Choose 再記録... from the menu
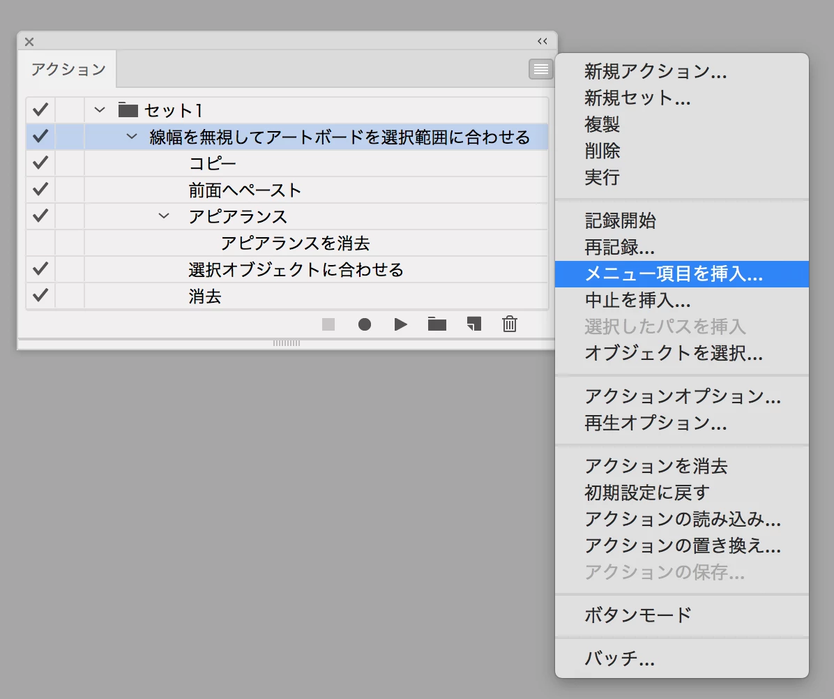834x699 pixels. pos(682,248)
